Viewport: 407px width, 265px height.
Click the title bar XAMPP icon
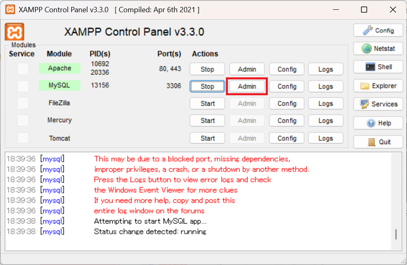[10, 10]
